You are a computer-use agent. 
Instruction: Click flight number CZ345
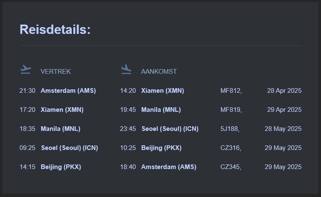231,167
